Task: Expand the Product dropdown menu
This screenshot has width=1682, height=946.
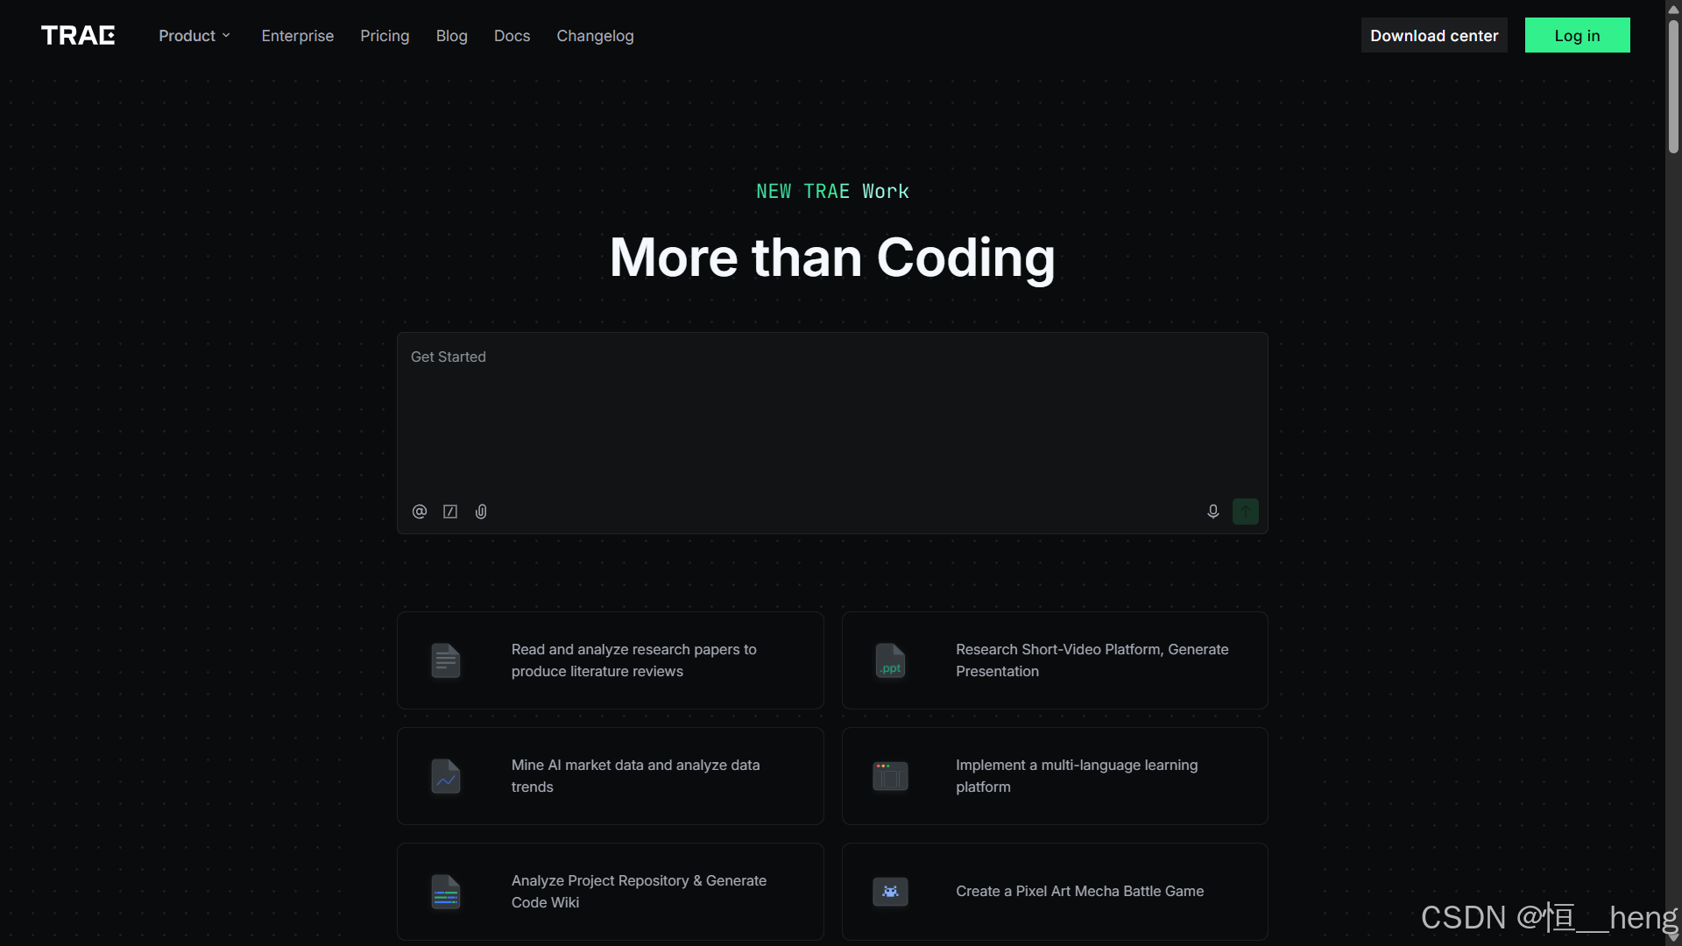Action: pyautogui.click(x=194, y=36)
